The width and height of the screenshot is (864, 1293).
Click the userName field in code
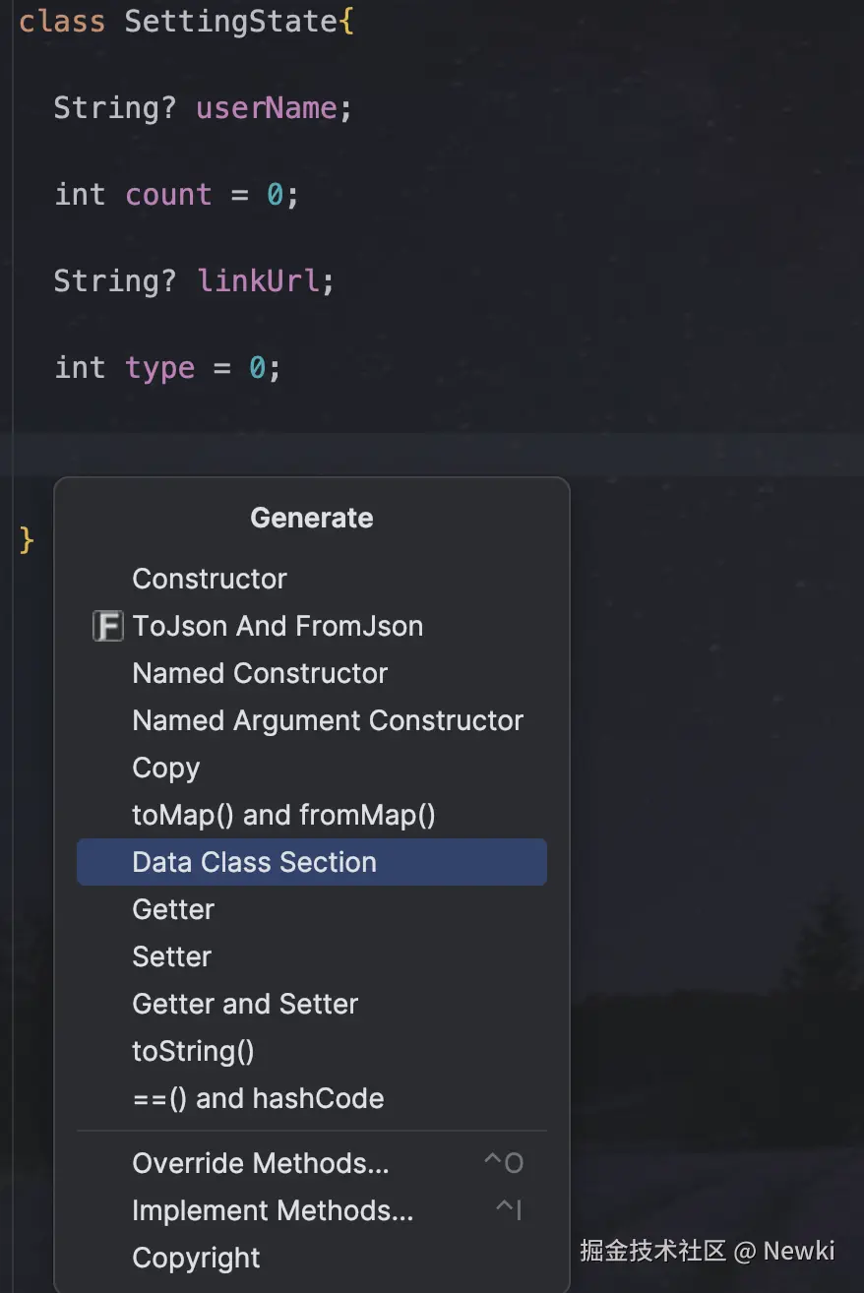coord(267,107)
